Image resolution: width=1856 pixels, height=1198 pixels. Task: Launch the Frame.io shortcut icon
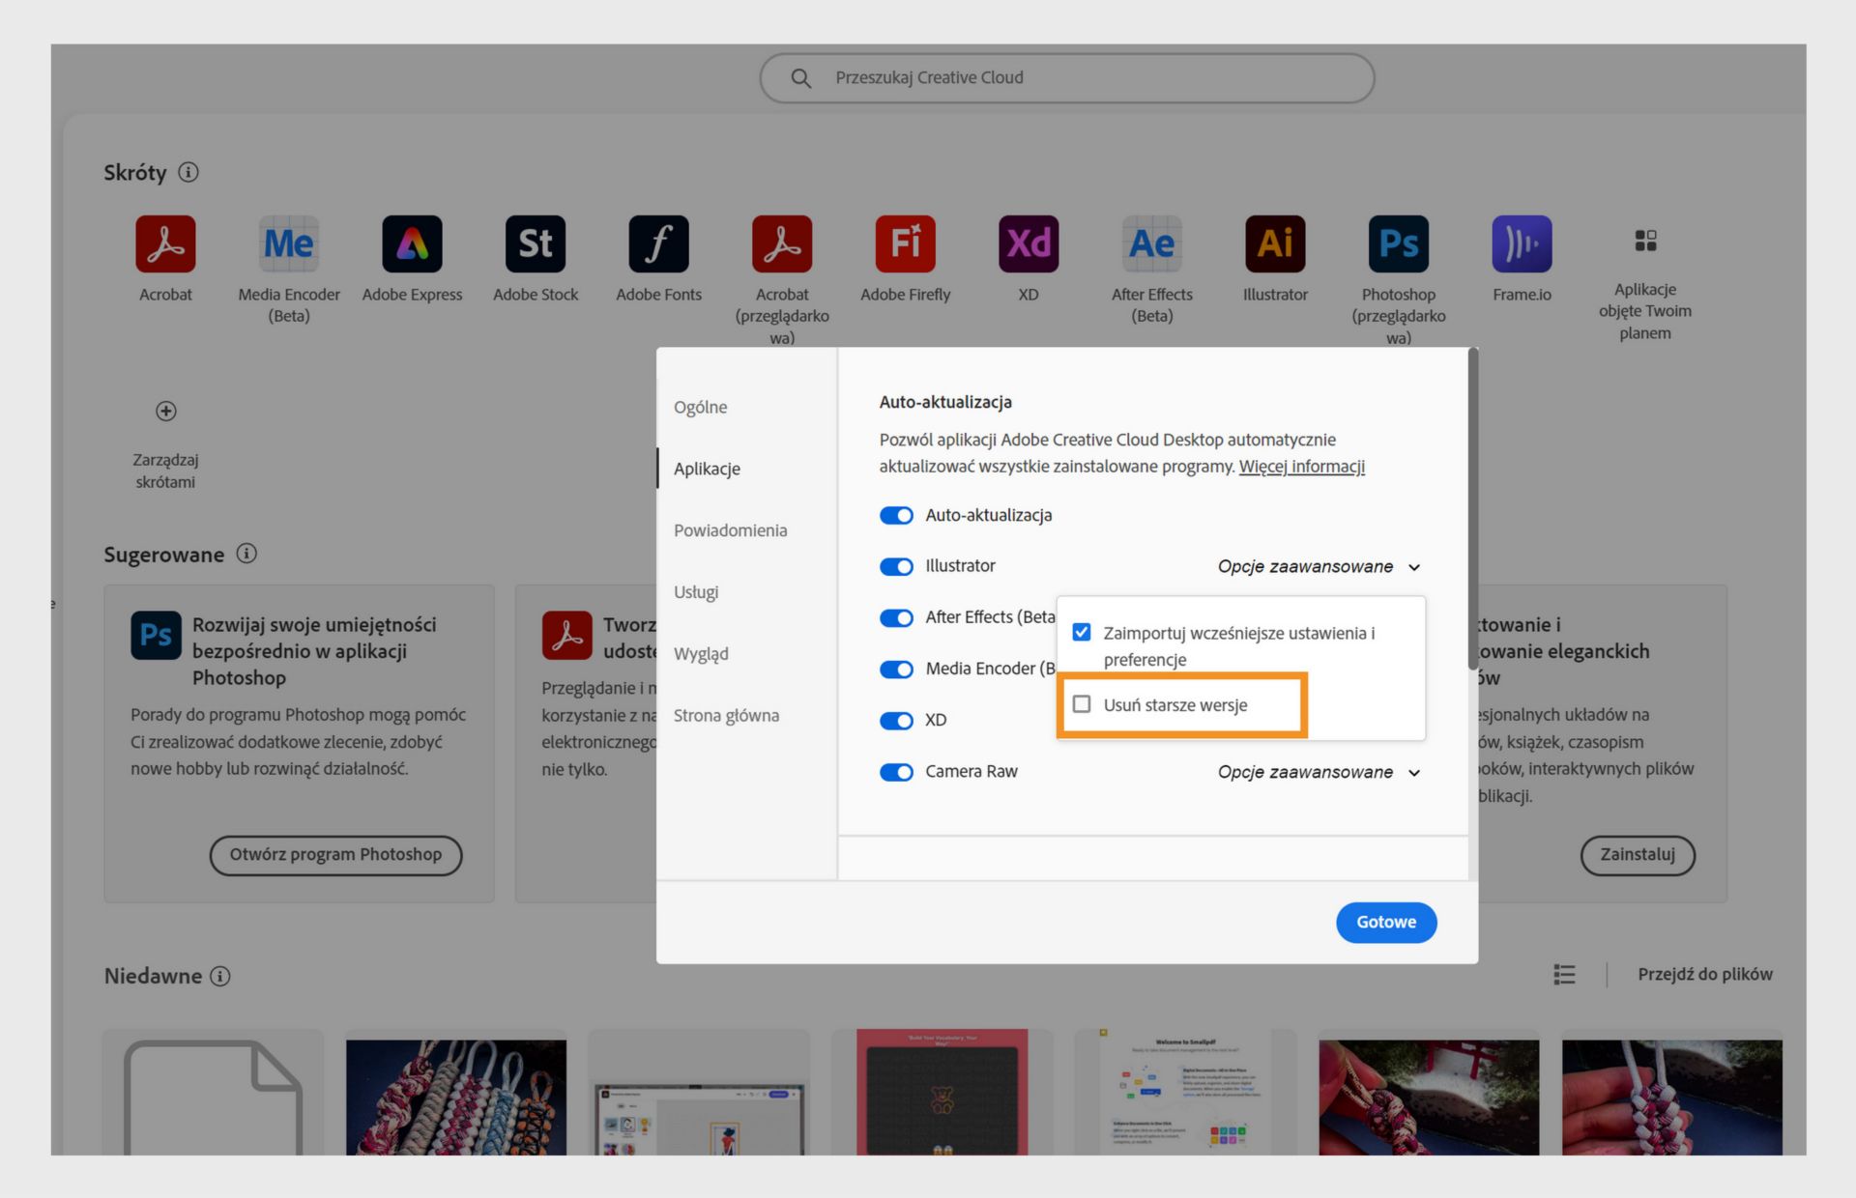(x=1522, y=243)
